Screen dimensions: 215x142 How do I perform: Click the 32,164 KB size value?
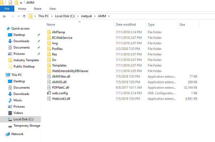tap(191, 88)
